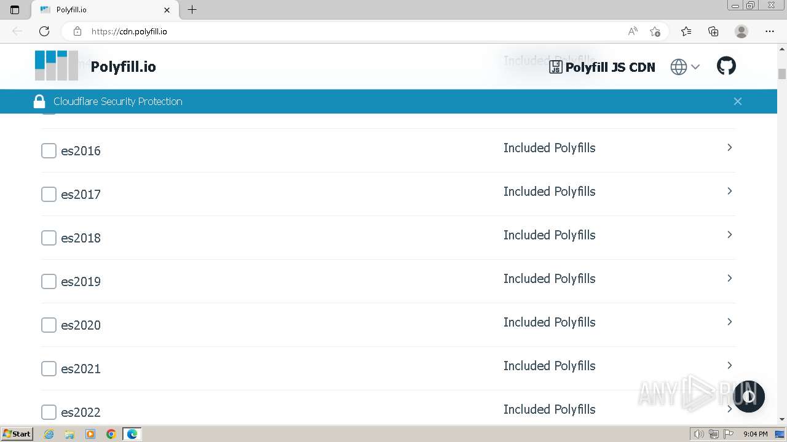Screen dimensions: 787x442
Task: Check the es2016 checkbox
Action: 49,150
